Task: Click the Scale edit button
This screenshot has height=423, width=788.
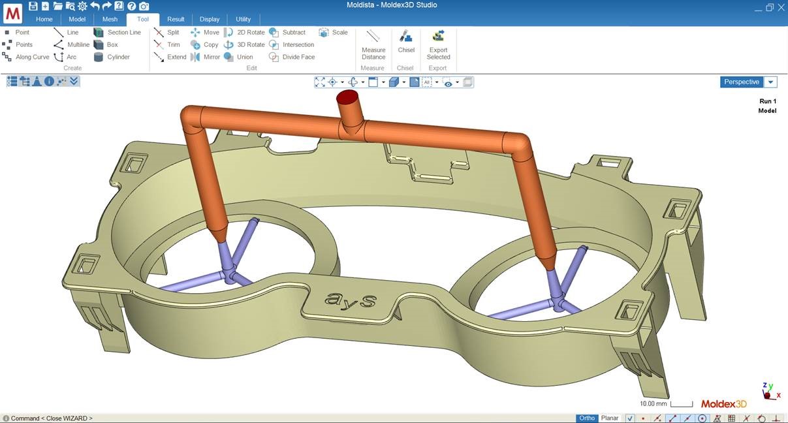Action: click(334, 32)
